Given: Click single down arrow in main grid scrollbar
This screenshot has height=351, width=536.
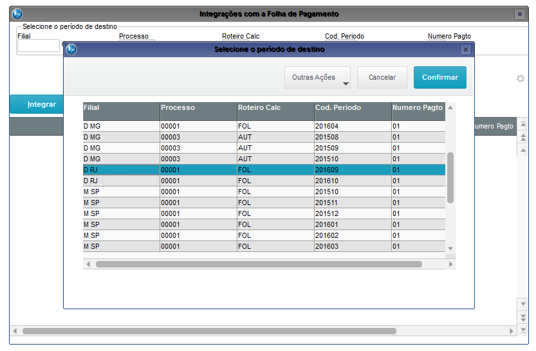Looking at the screenshot, I should (x=523, y=303).
